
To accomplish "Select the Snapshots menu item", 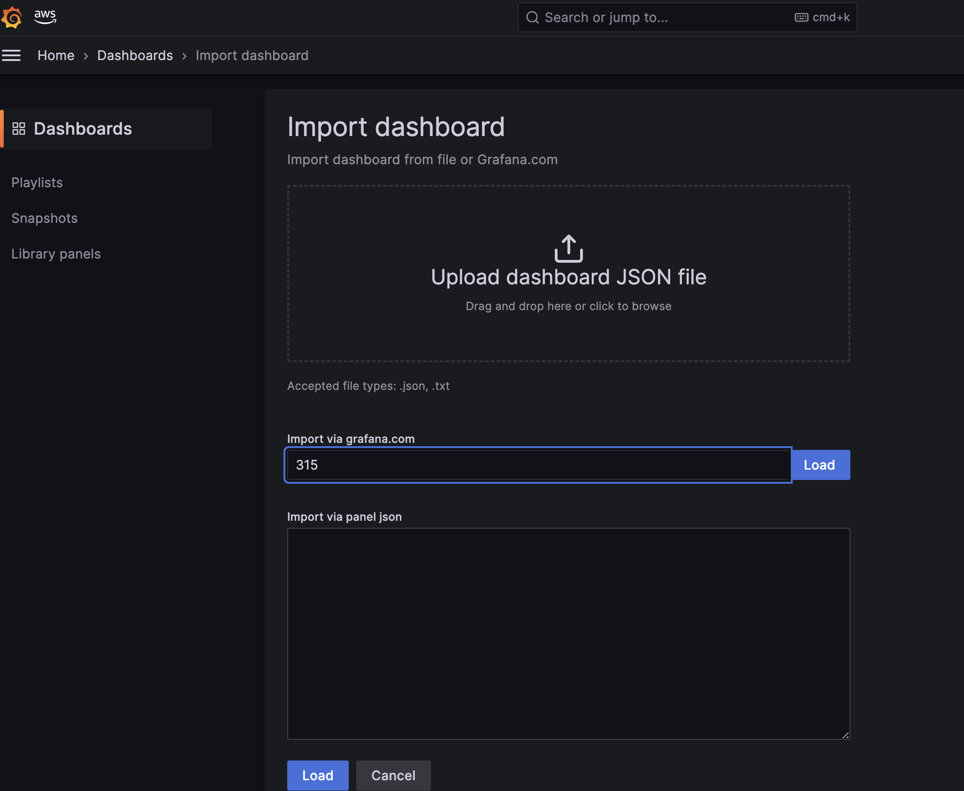I will click(44, 217).
